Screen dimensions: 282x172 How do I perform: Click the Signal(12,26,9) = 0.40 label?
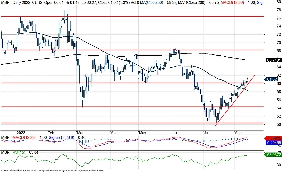click(67, 138)
